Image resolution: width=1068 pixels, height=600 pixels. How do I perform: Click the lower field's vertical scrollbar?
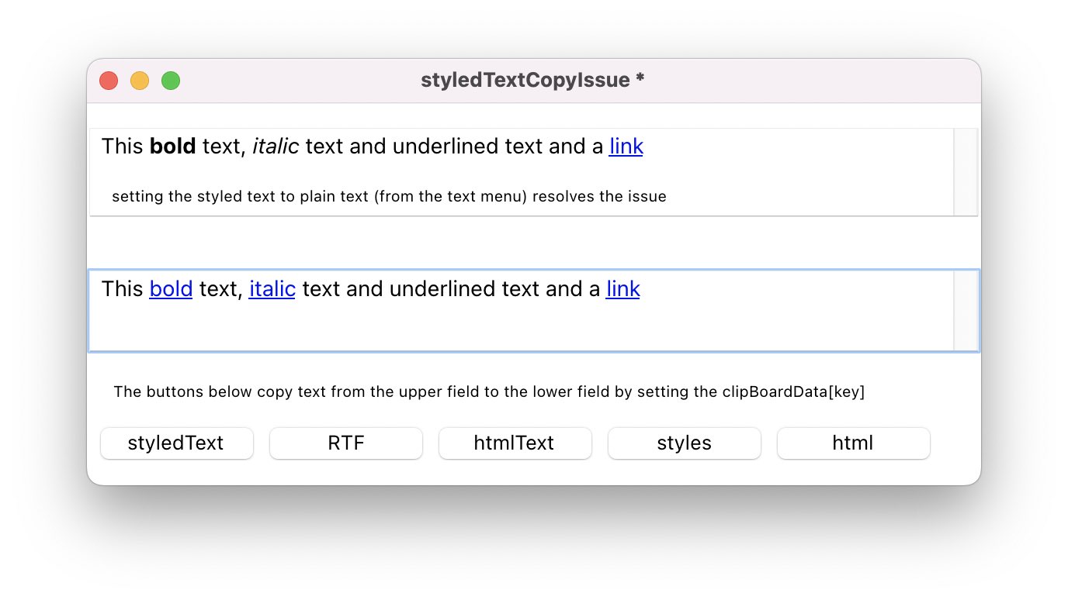coord(966,311)
